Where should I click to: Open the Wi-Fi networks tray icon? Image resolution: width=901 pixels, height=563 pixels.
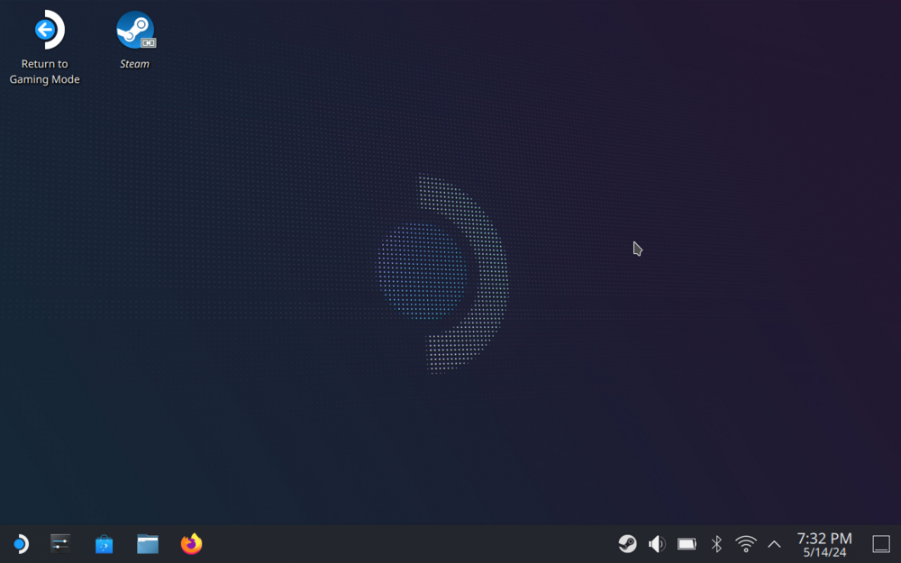[x=746, y=544]
